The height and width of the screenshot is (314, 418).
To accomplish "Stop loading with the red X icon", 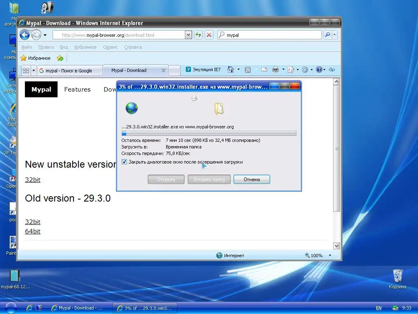I will pyautogui.click(x=209, y=35).
